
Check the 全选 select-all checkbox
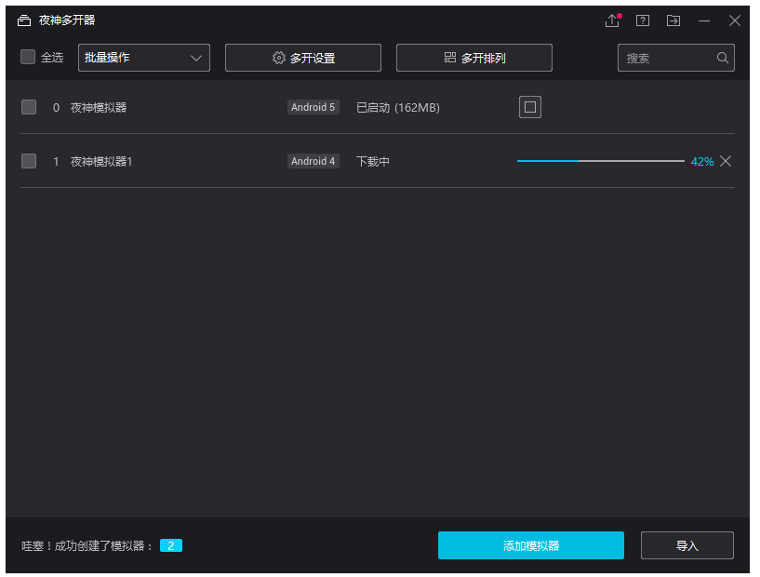27,57
